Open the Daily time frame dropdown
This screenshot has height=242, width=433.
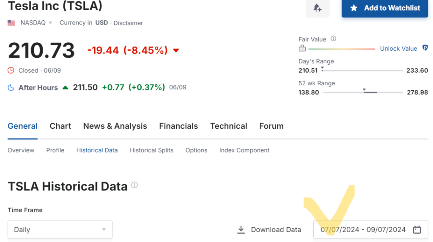point(60,229)
